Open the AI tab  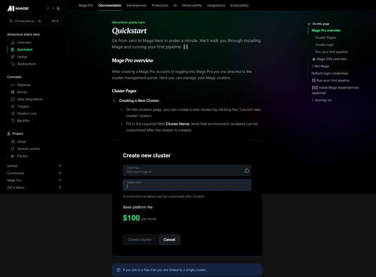coord(175,5)
